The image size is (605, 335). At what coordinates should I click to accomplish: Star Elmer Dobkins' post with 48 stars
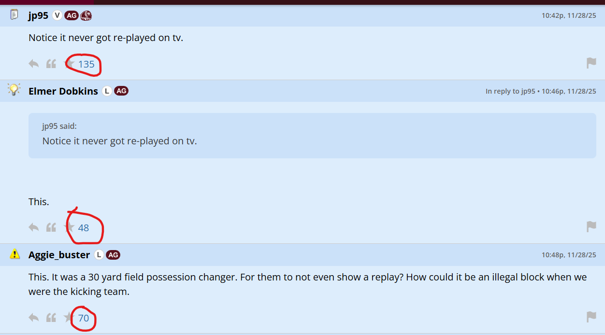[70, 227]
